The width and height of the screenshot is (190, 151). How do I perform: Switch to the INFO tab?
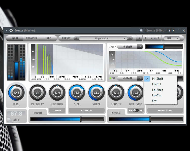pyautogui.click(x=48, y=38)
